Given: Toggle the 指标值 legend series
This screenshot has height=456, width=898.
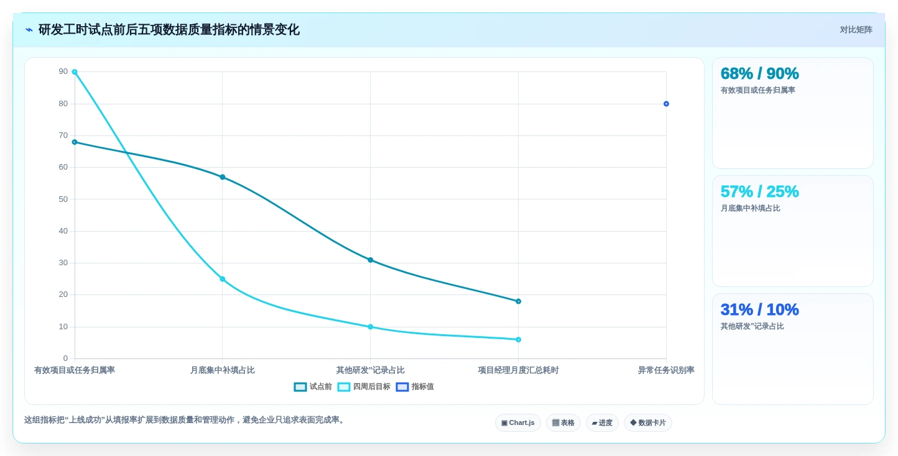Looking at the screenshot, I should [x=415, y=387].
